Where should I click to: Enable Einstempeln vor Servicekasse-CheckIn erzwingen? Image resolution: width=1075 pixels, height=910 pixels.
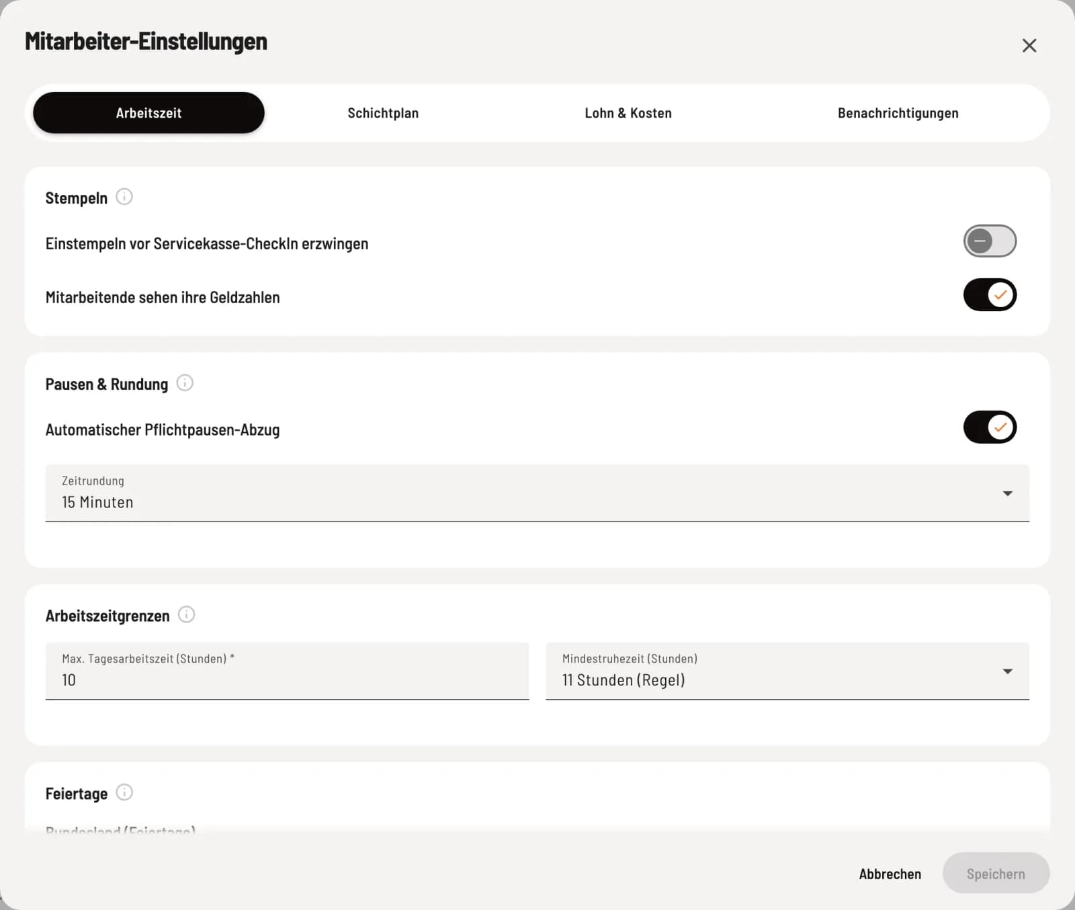(990, 241)
